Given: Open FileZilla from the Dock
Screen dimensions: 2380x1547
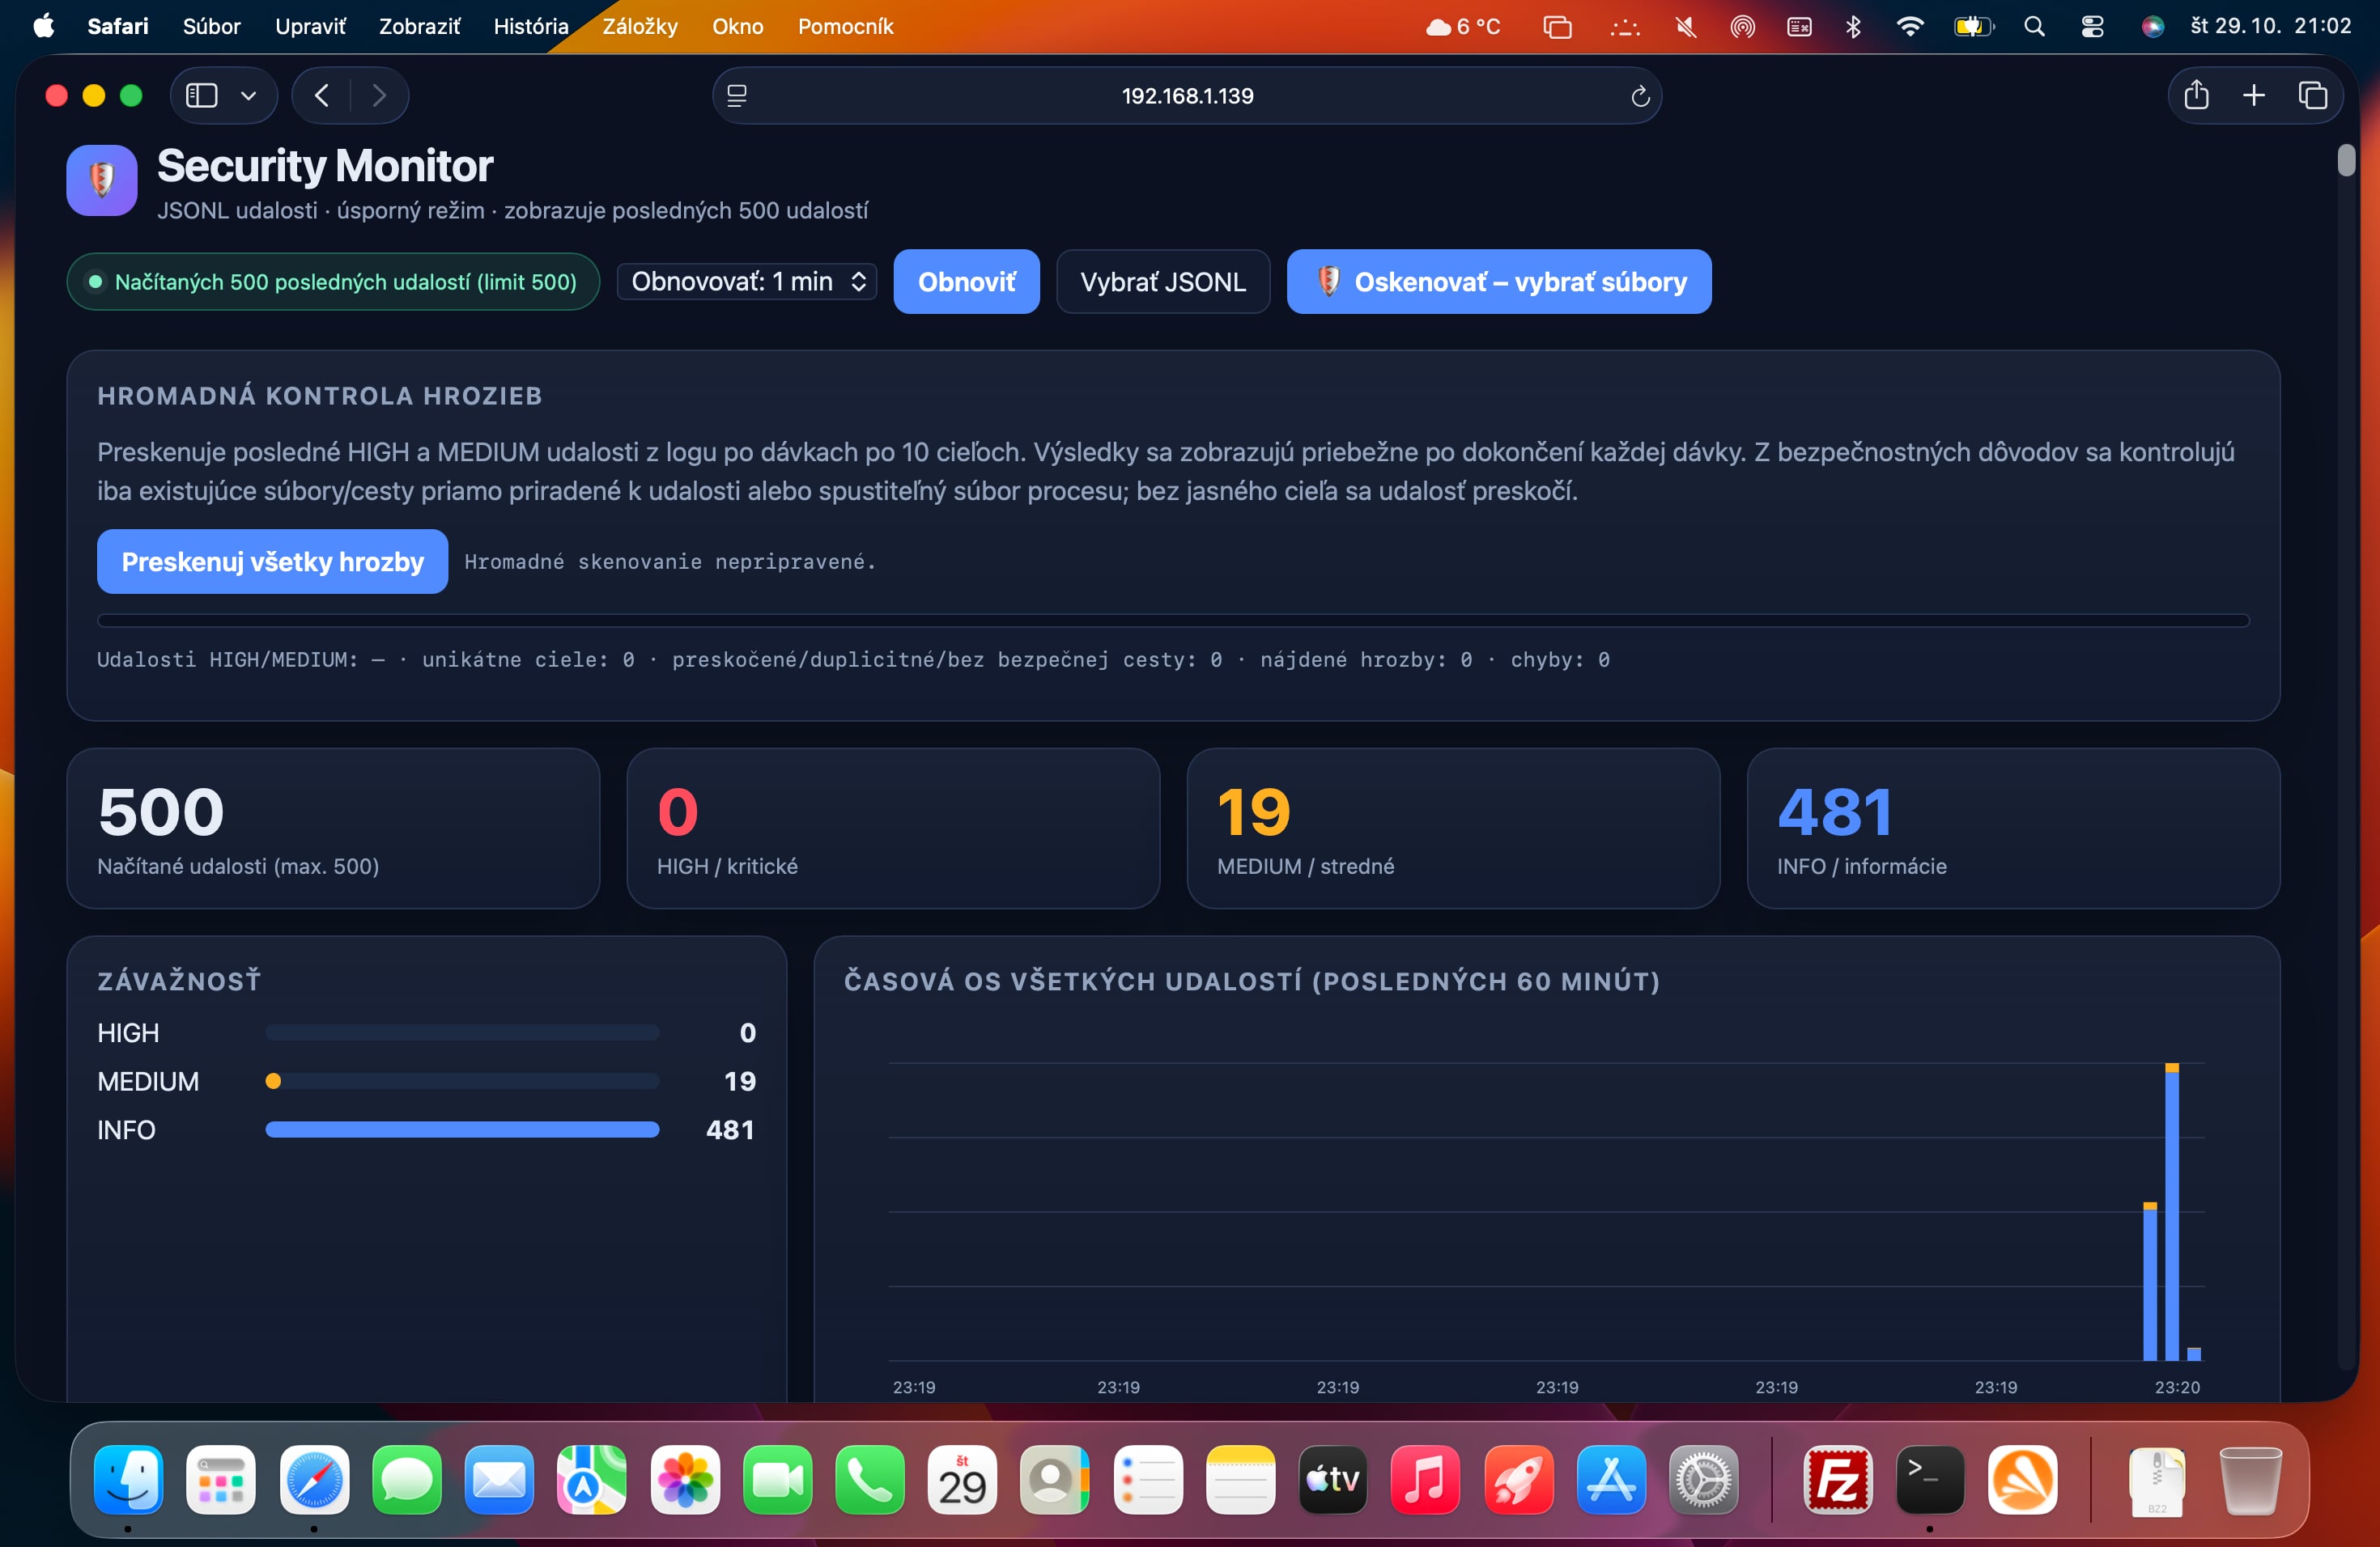Looking at the screenshot, I should point(1837,1480).
